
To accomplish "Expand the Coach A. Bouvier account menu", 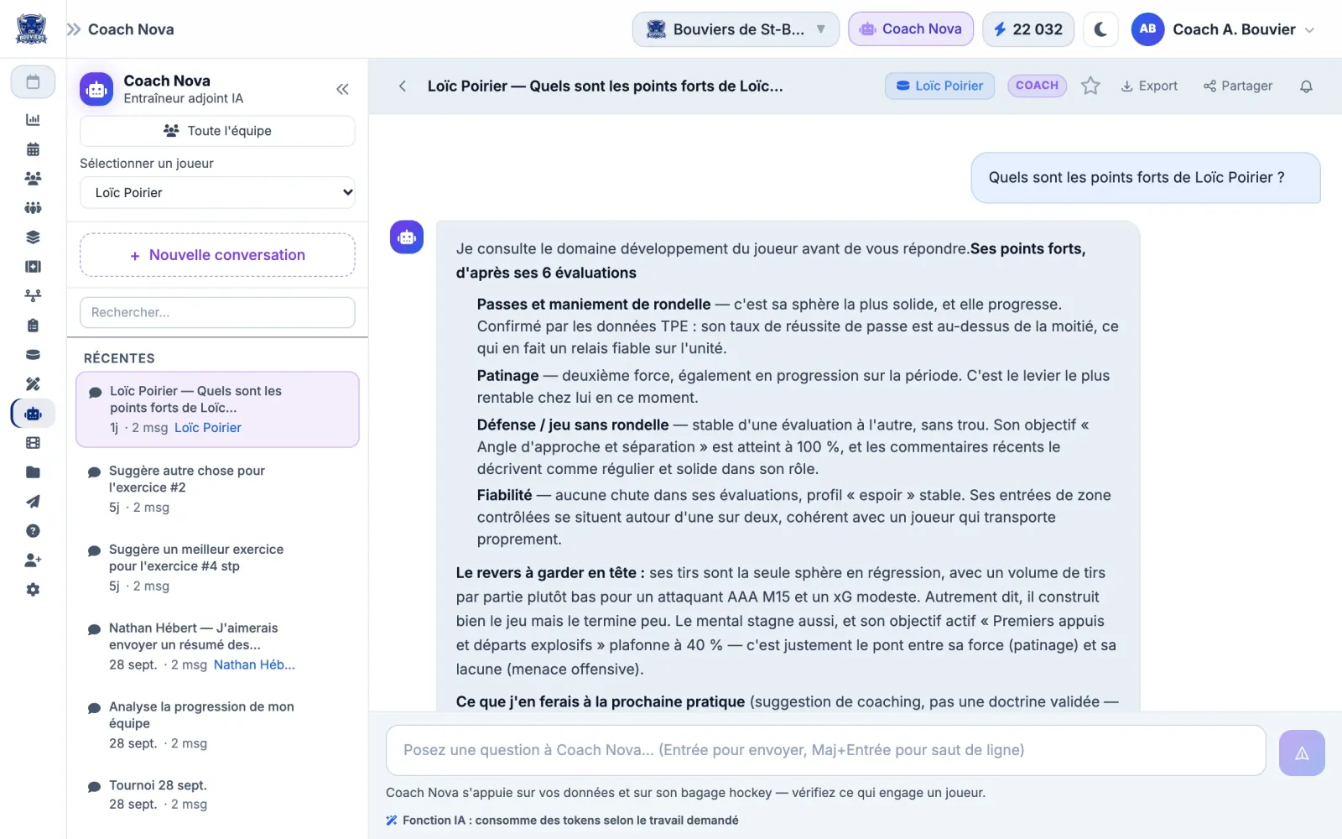I will (x=1222, y=29).
